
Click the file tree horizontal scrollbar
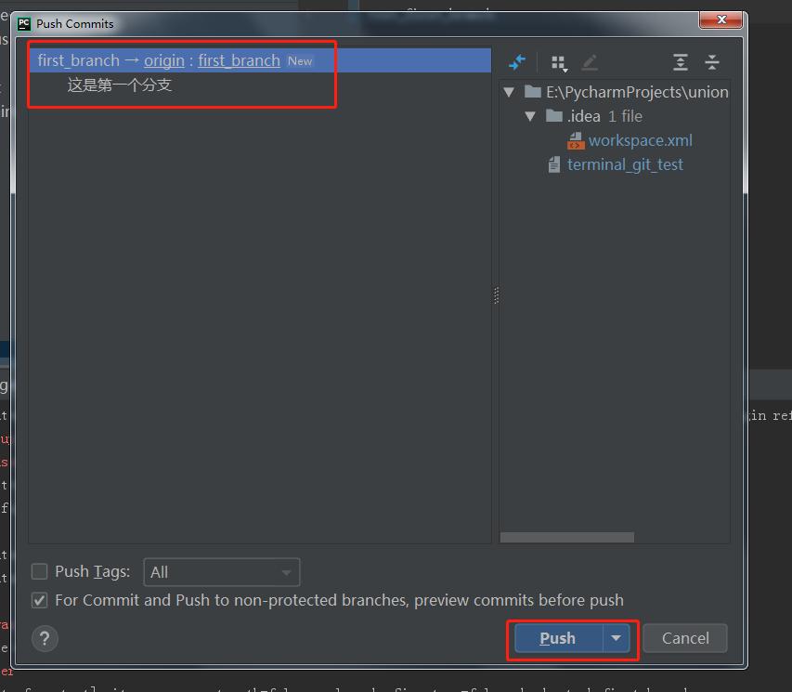[566, 537]
